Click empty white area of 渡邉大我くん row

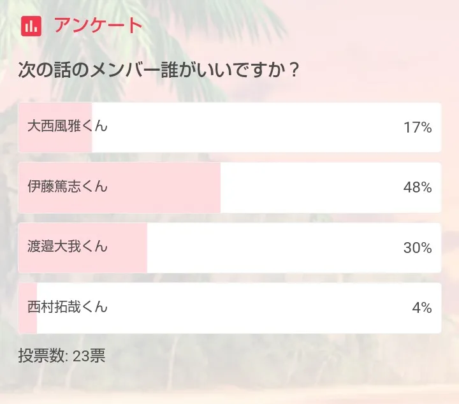click(272, 248)
